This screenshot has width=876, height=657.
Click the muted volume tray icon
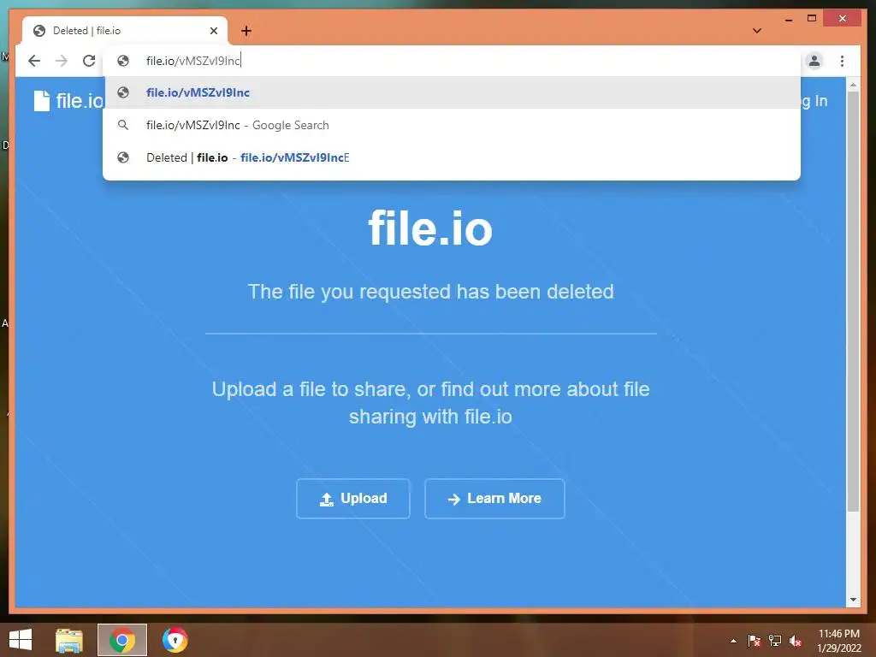(796, 641)
